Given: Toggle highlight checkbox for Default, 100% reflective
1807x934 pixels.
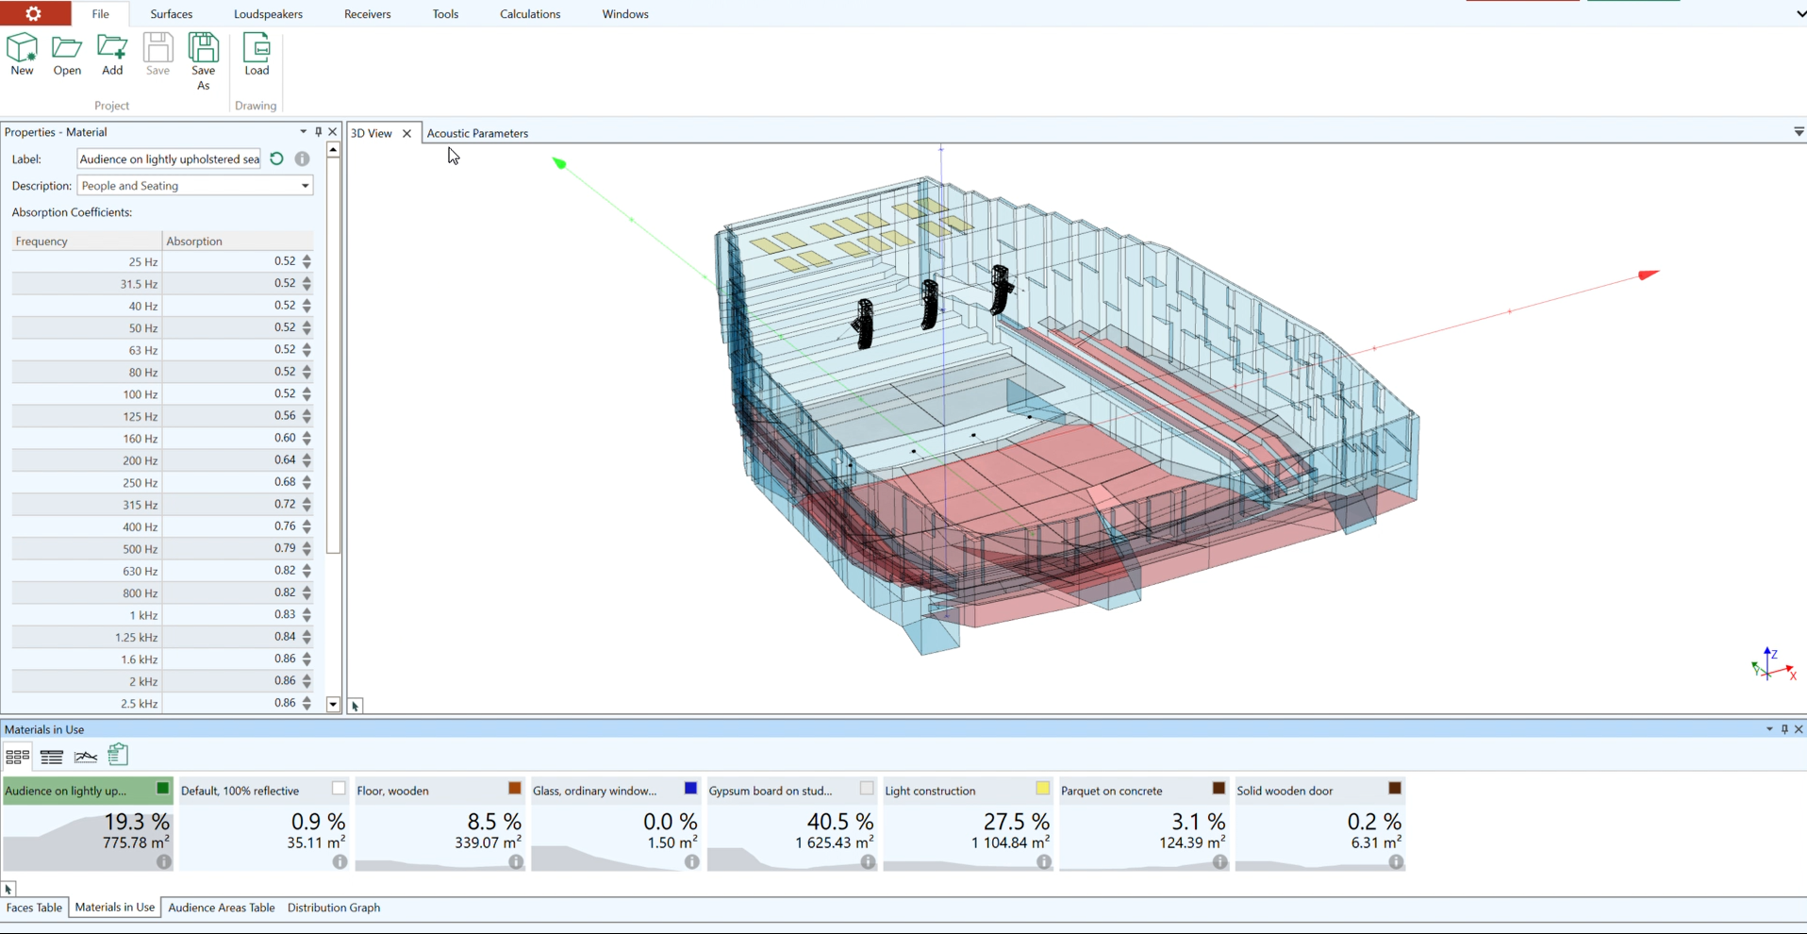Looking at the screenshot, I should [x=339, y=789].
